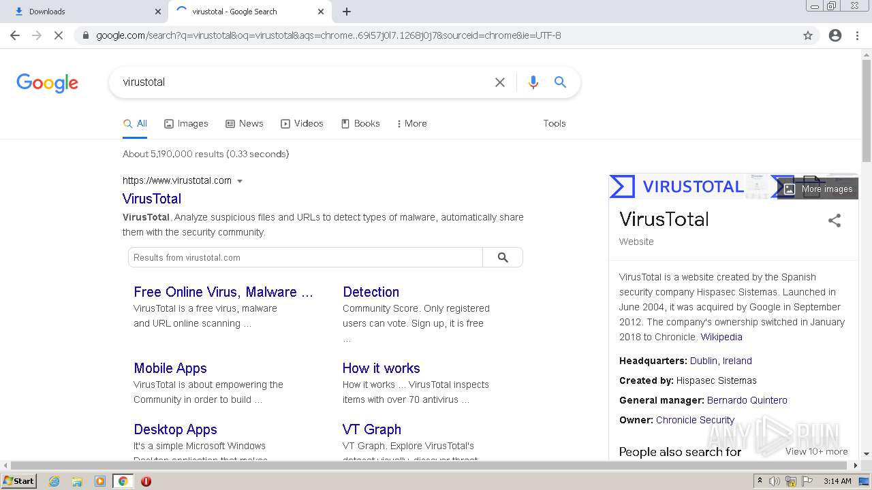Switch to News results
This screenshot has width=872, height=490.
245,124
